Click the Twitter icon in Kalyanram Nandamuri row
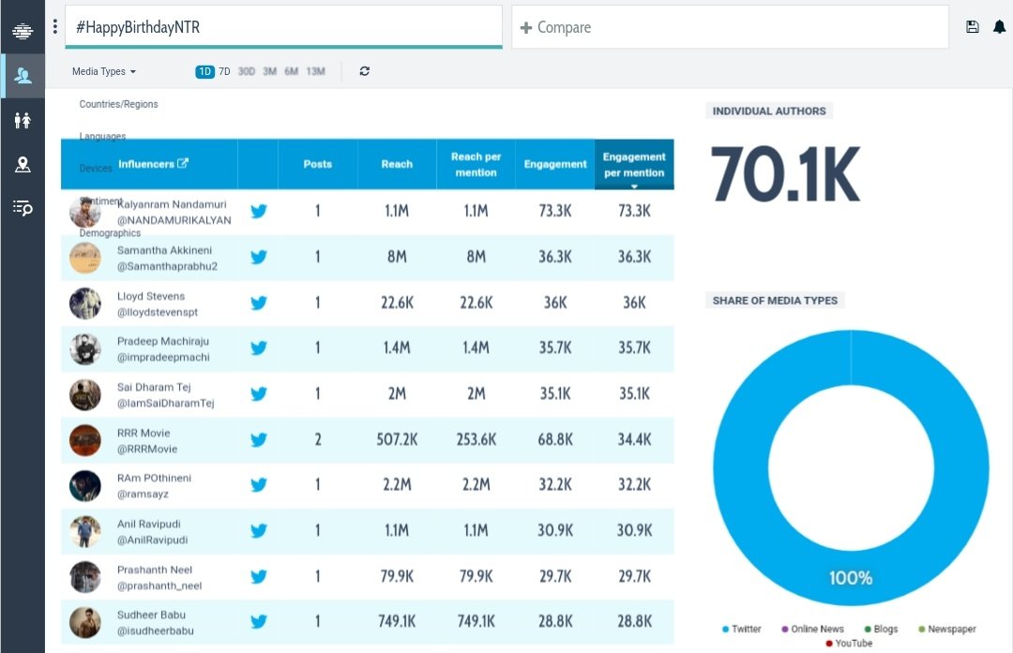 259,211
